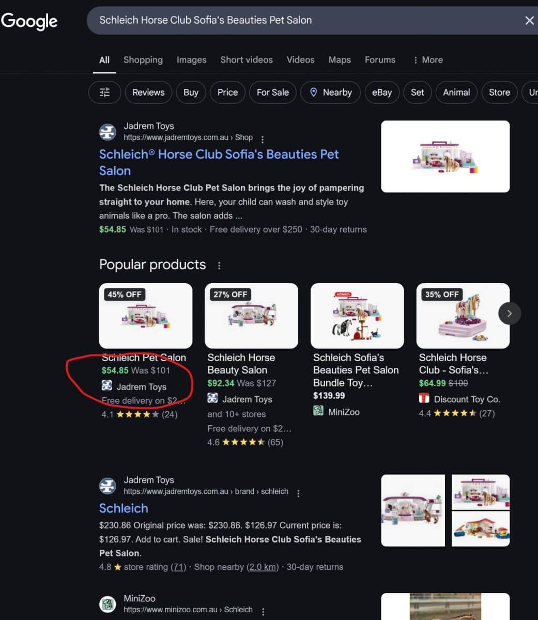Click Jadrem Toys store icon under Horse Beauty Salon

[212, 398]
